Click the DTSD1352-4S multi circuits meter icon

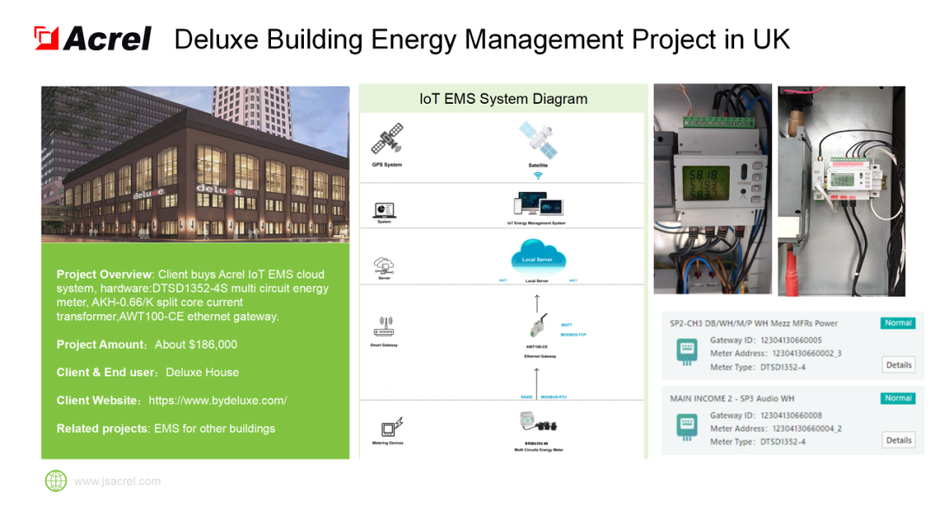pos(538,423)
